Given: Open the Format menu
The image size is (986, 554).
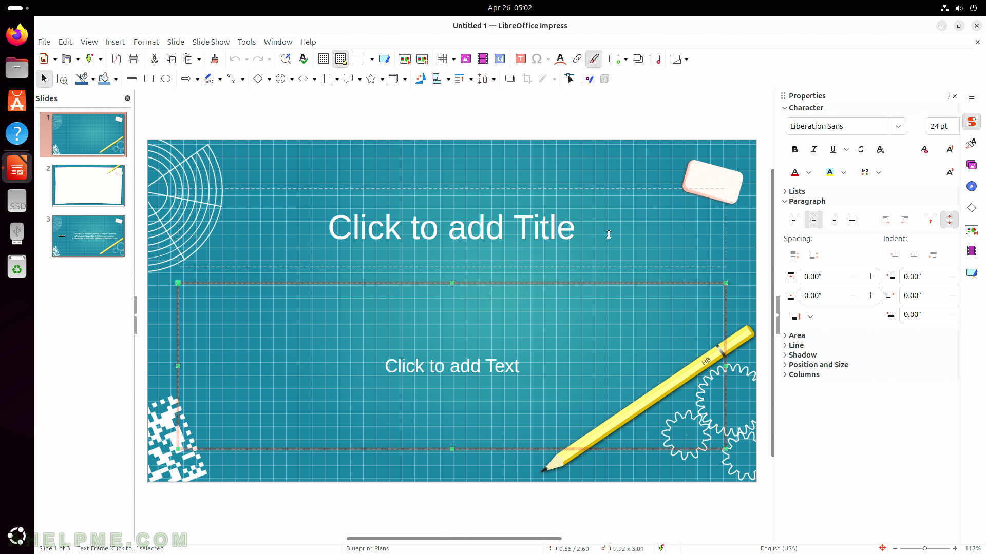Looking at the screenshot, I should (146, 42).
